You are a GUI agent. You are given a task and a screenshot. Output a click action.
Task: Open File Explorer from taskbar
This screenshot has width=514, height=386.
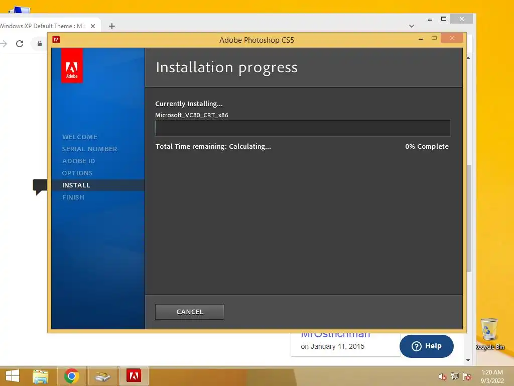click(x=40, y=376)
